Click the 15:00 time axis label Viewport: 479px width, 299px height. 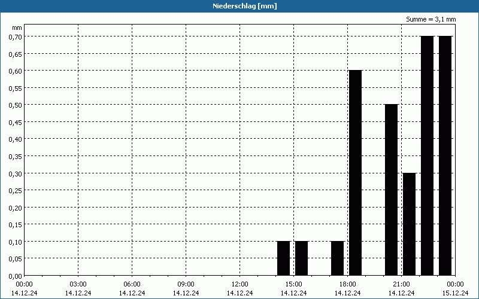[x=293, y=285]
